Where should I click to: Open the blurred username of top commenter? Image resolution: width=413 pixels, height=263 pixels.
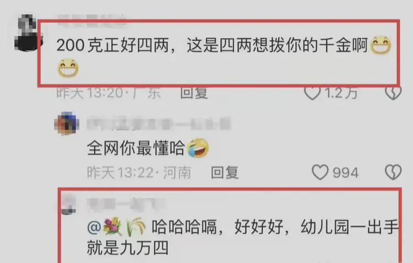[91, 20]
